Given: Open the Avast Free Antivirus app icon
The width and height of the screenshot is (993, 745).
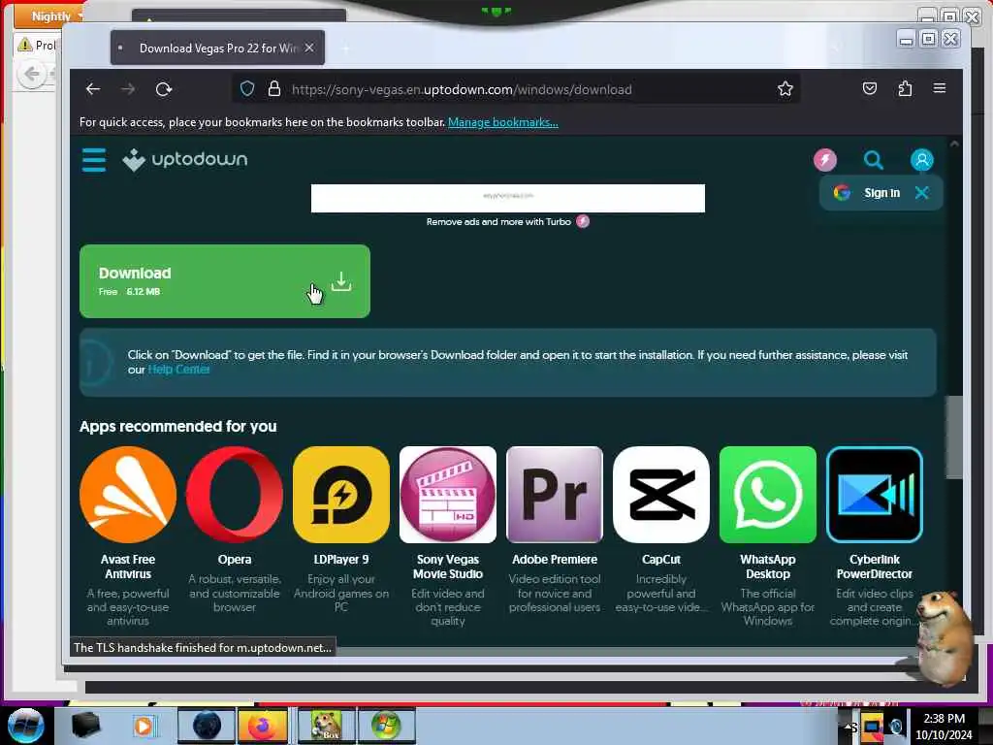Looking at the screenshot, I should pos(128,495).
